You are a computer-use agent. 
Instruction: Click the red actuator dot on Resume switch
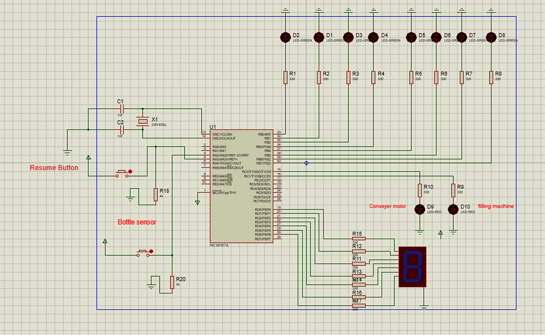[x=131, y=172]
